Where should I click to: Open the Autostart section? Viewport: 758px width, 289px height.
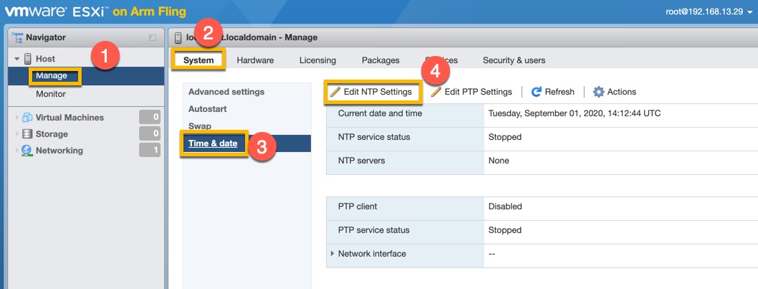click(x=207, y=109)
